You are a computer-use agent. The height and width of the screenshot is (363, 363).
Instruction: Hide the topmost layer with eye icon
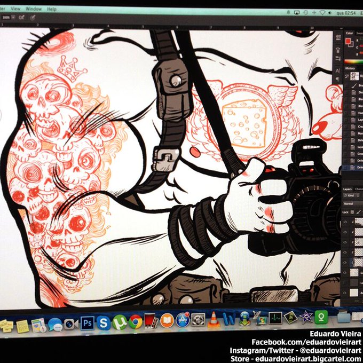tap(345, 222)
